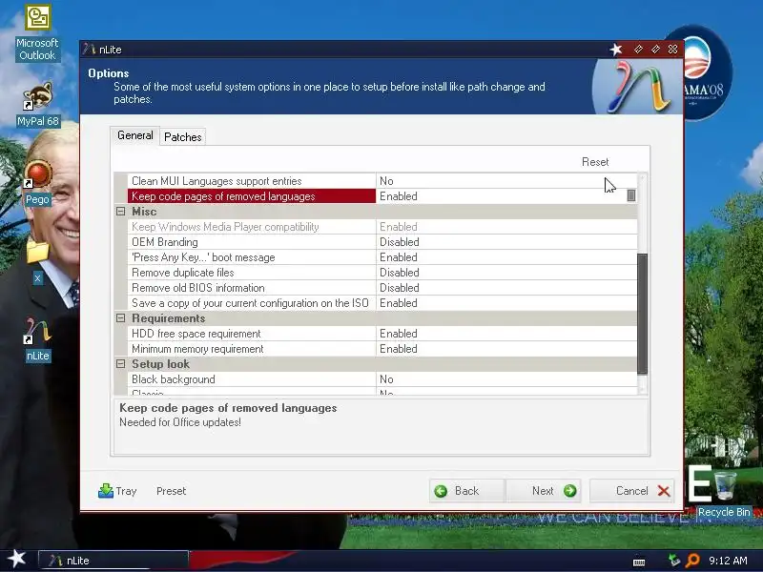
Task: Click the taskbar clock showing 9:12 AM
Action: click(728, 561)
